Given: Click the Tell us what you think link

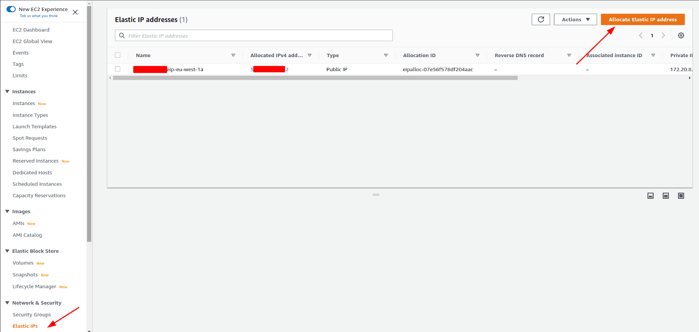Looking at the screenshot, I should point(38,16).
